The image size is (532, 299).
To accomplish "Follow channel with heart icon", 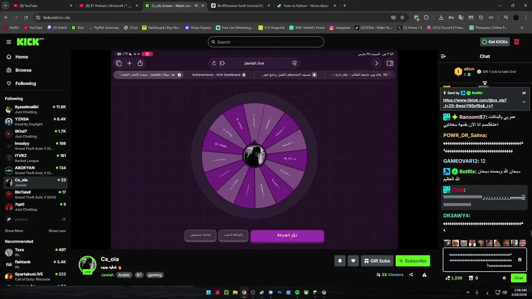I will (x=353, y=261).
